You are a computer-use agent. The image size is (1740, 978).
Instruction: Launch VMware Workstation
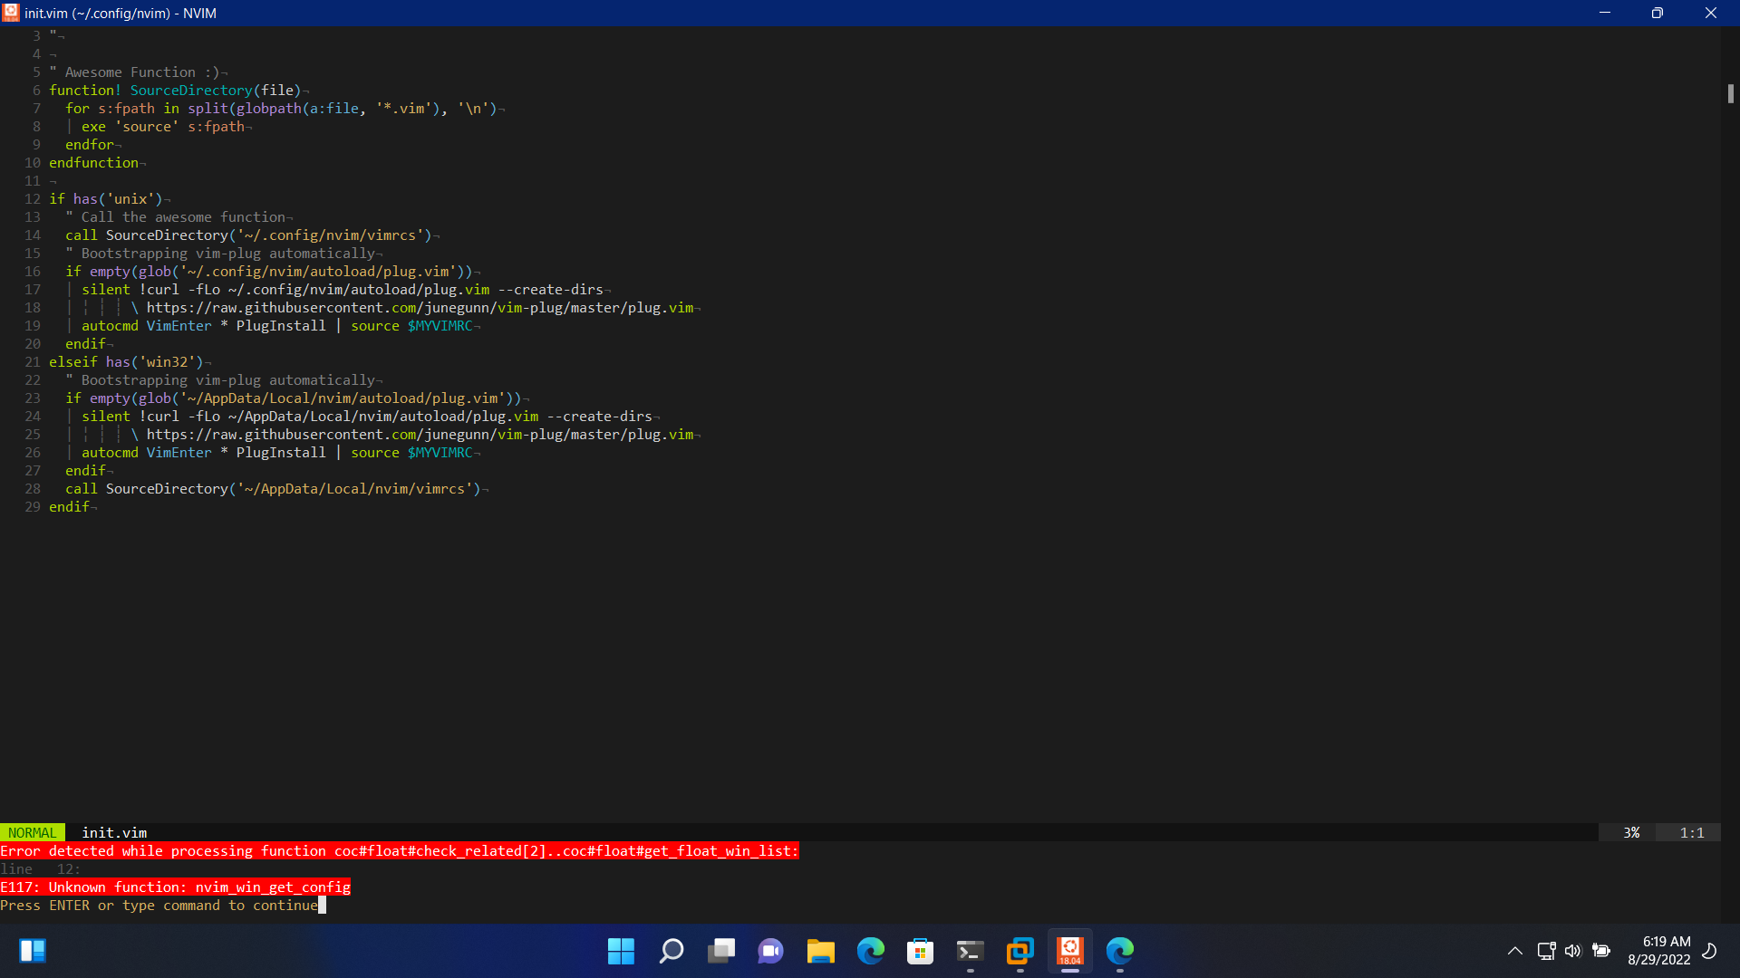(1020, 951)
